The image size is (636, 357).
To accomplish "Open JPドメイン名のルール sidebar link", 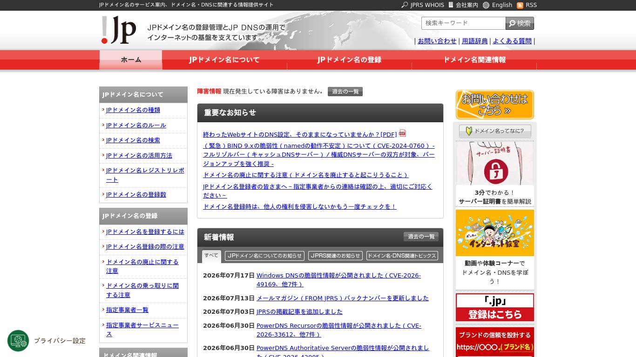I will point(136,126).
